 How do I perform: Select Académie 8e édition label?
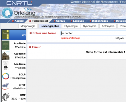pos(20,56)
